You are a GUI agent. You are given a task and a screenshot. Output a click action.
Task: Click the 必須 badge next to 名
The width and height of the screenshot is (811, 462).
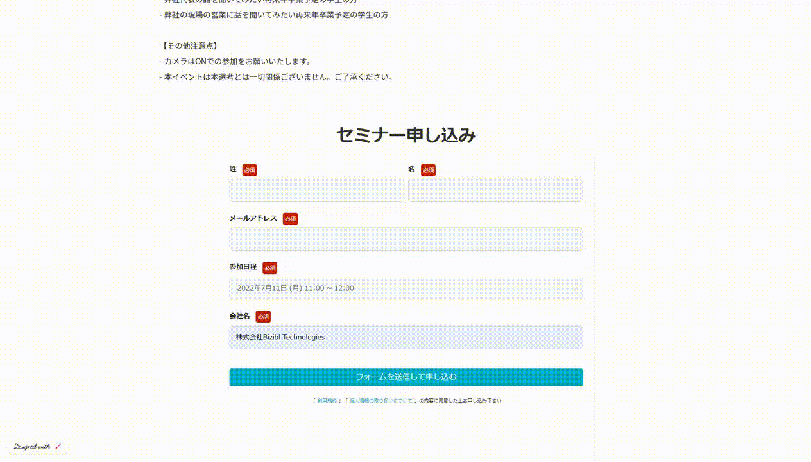tap(428, 170)
